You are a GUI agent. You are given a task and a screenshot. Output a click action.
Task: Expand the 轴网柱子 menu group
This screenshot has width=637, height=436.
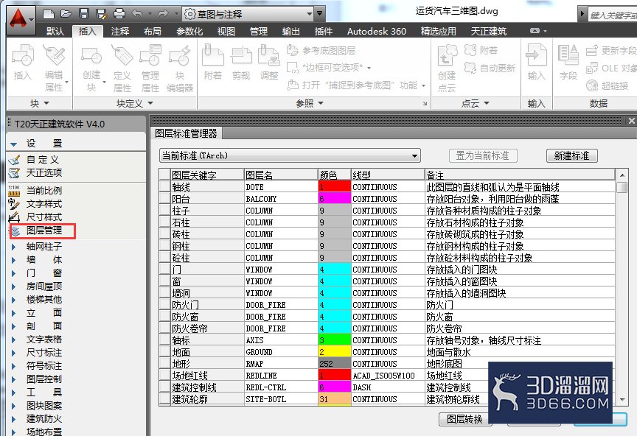point(14,247)
